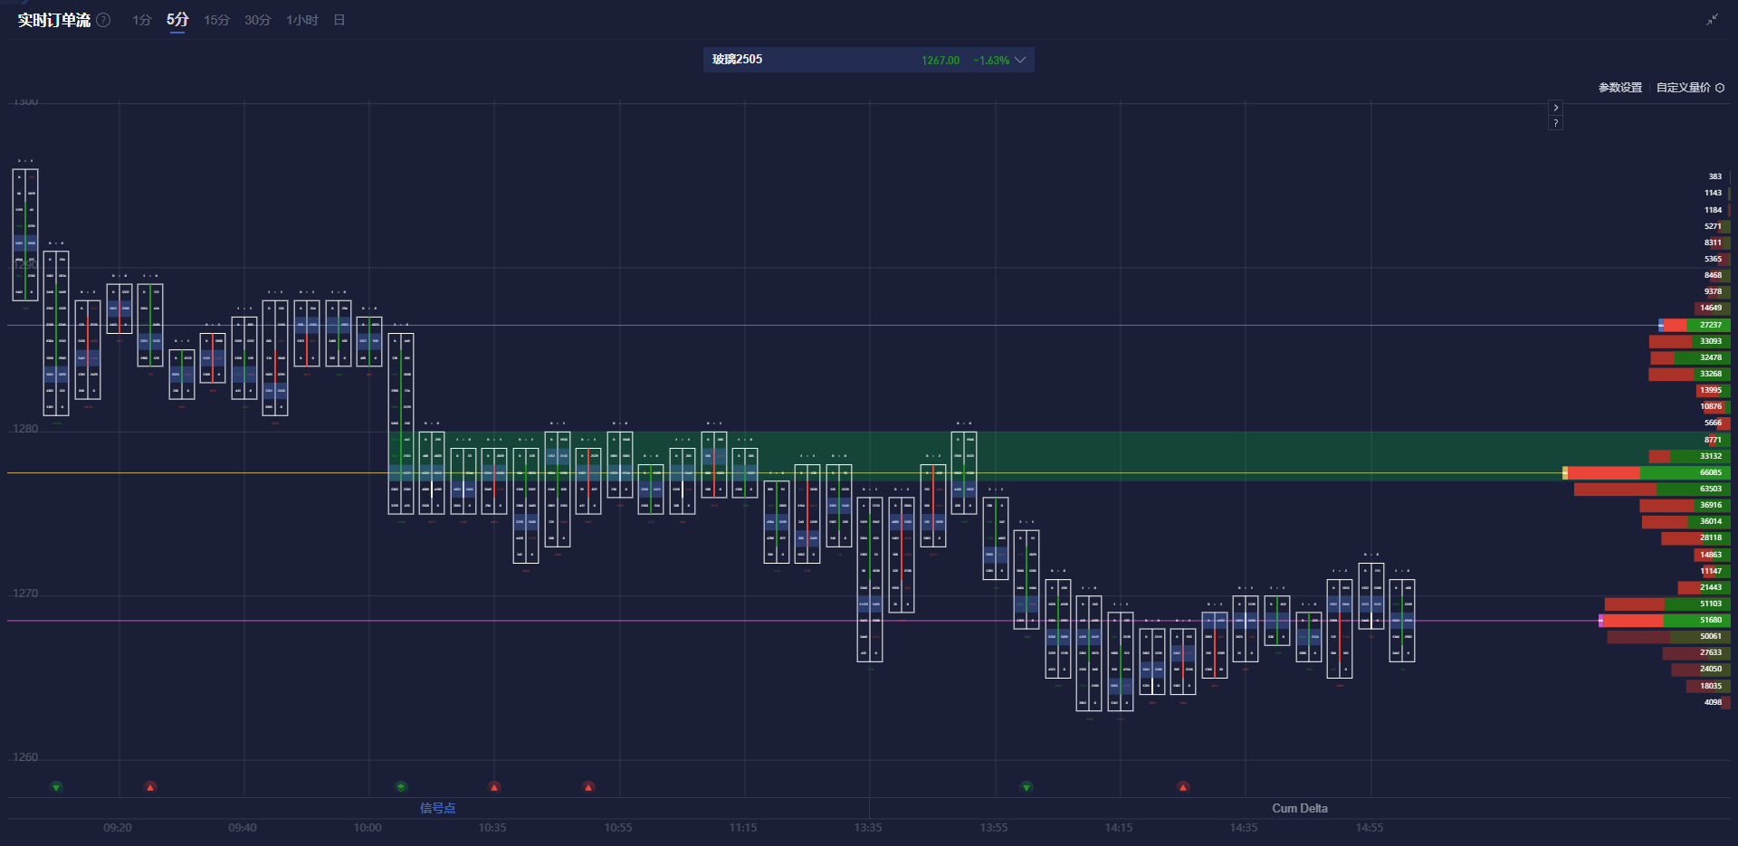Screen dimensions: 1738x846
Task: Switch bottom panel to Cum Delta
Action: (x=1299, y=808)
